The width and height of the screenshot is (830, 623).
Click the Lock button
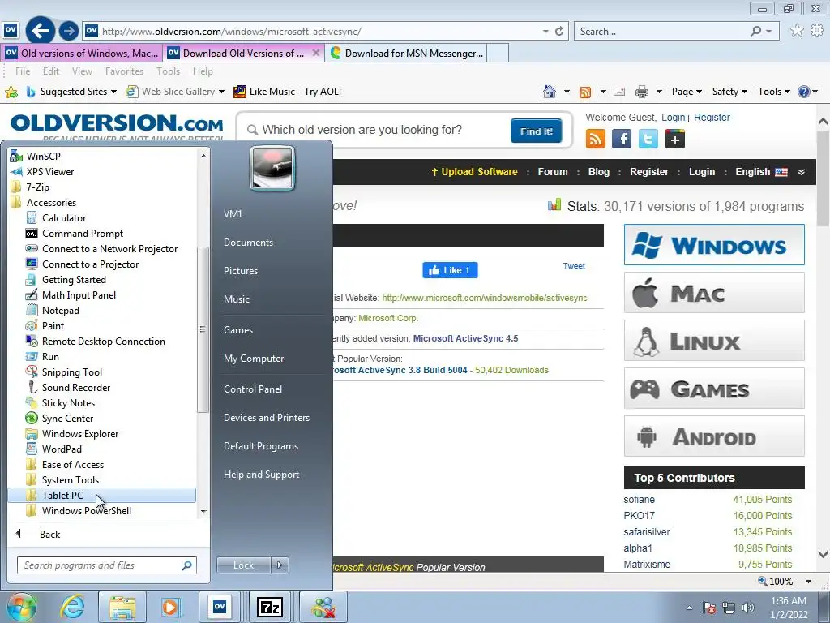pos(243,565)
